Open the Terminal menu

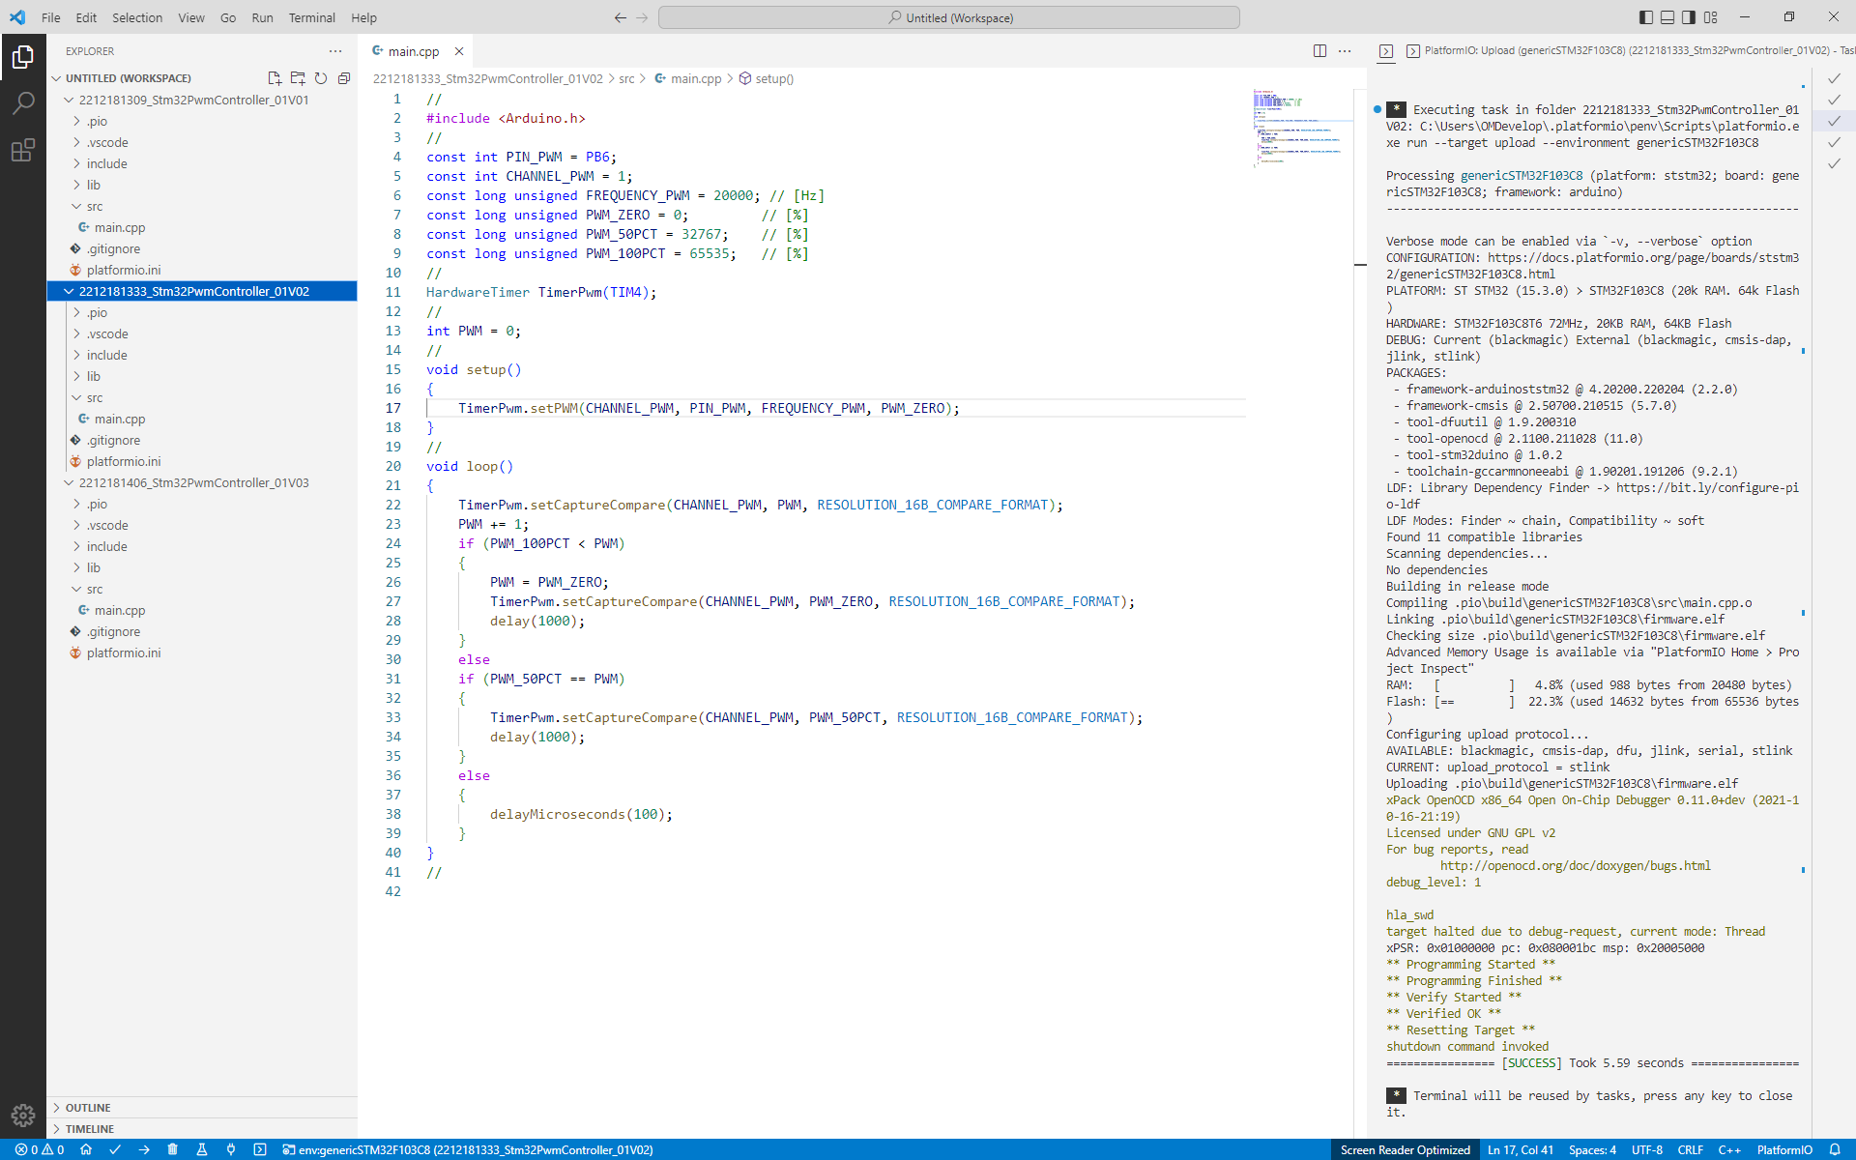[311, 17]
